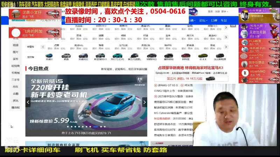Screen dimensions: 280x157
Task: Show the previous slide in the 今日焦点 carousel
Action: point(28,102)
